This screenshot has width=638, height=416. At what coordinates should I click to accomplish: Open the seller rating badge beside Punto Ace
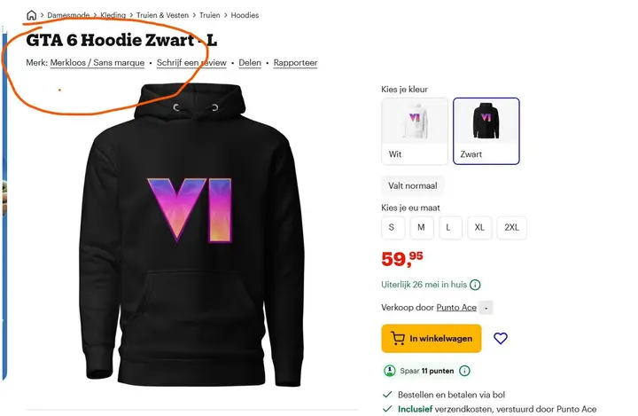click(486, 308)
